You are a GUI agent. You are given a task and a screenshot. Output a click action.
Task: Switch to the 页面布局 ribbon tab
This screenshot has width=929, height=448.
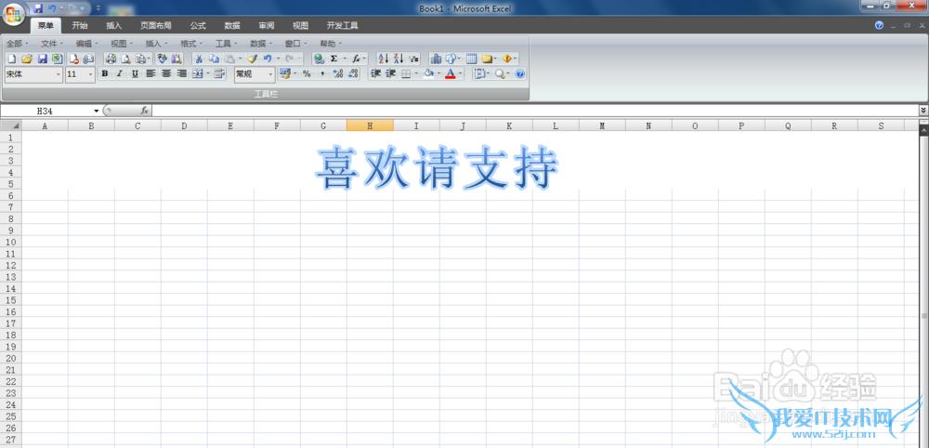156,25
